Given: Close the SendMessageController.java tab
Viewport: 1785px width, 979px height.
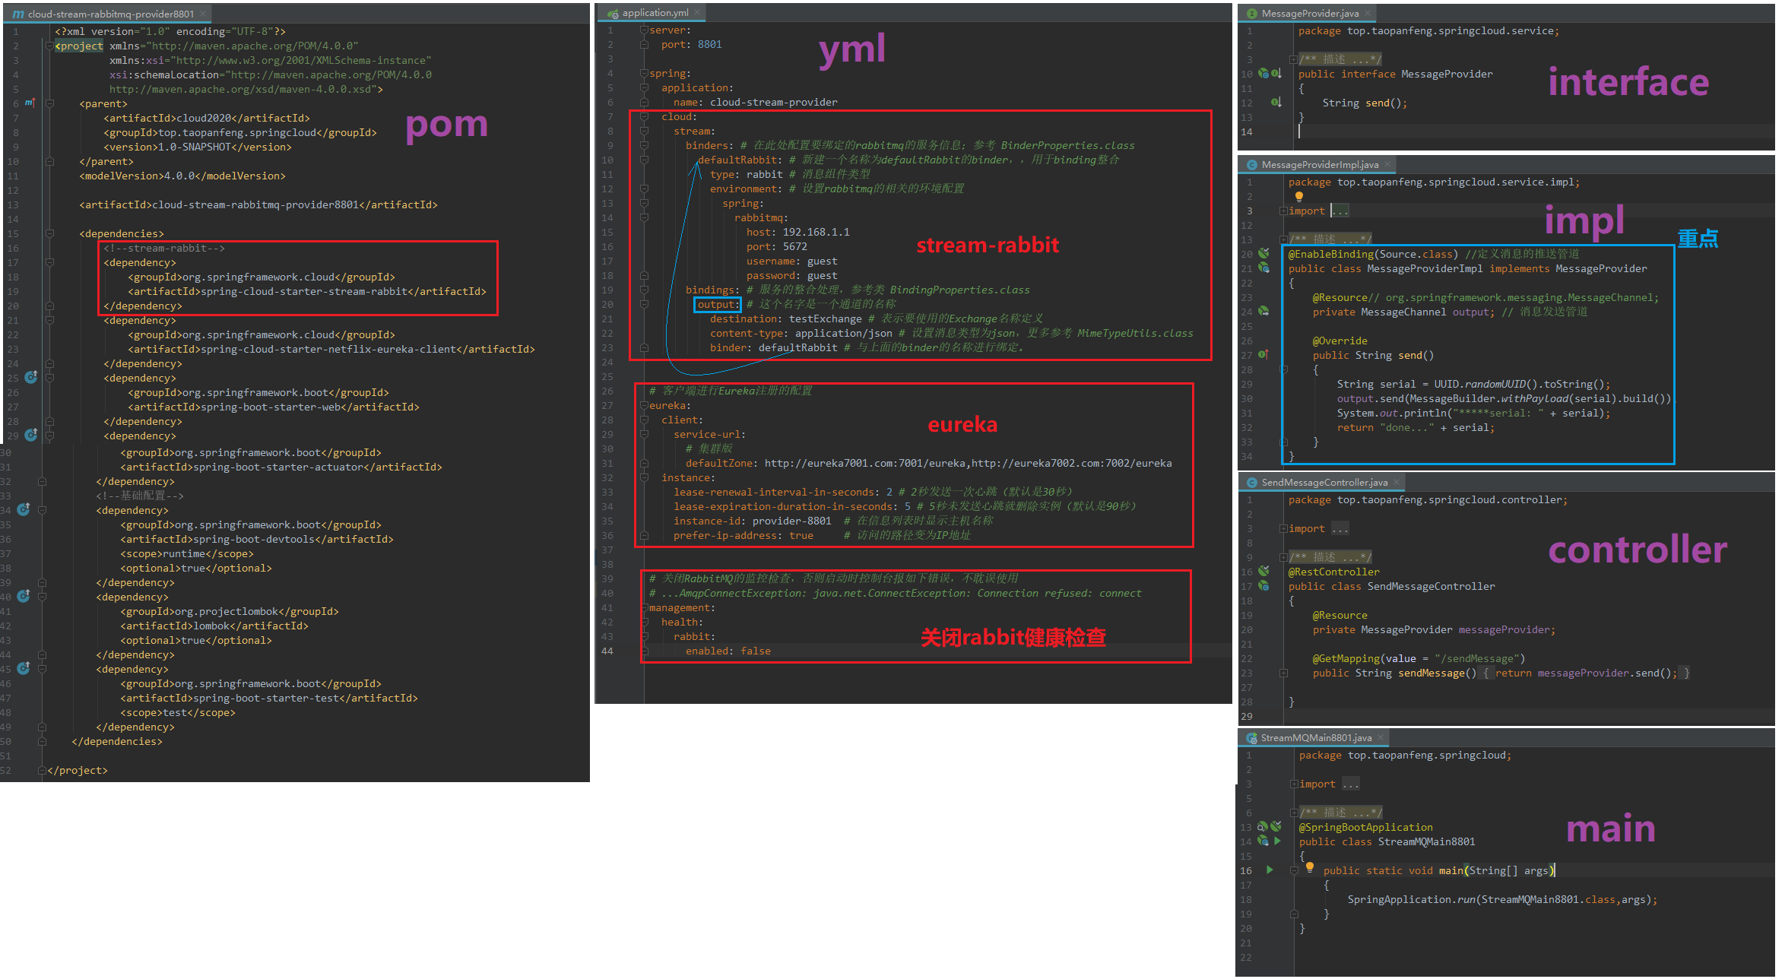Looking at the screenshot, I should [x=1397, y=483].
